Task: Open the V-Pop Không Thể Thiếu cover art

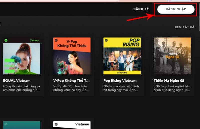Action: click(x=72, y=56)
